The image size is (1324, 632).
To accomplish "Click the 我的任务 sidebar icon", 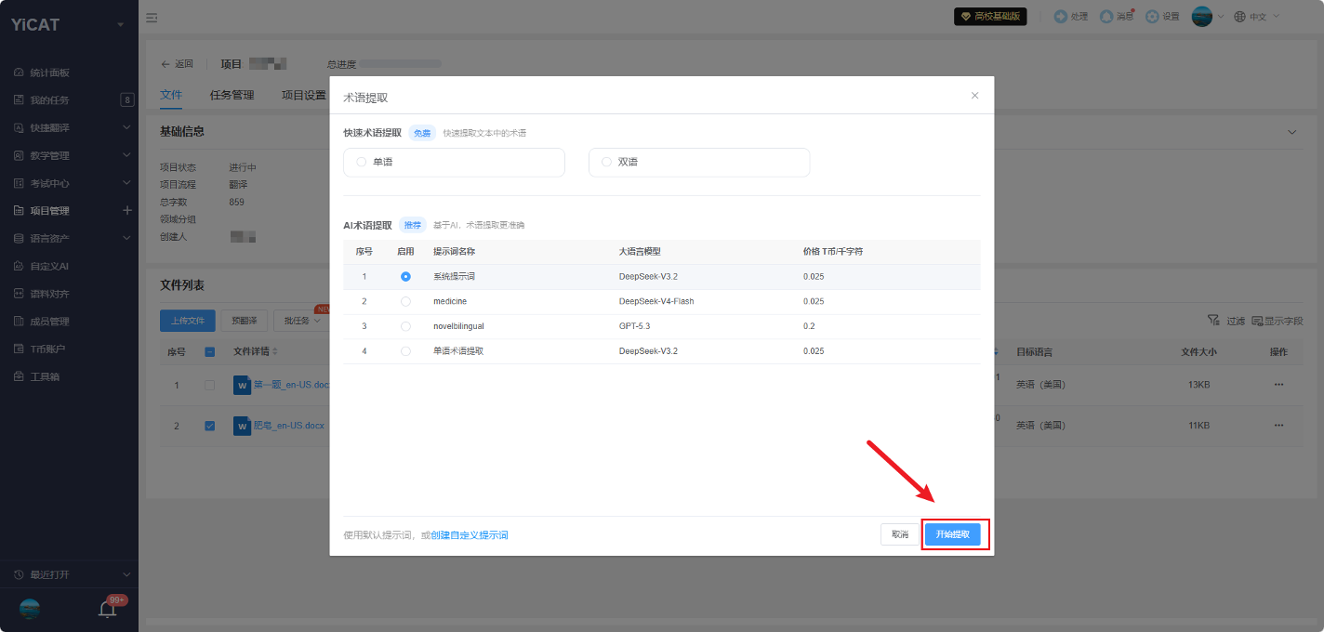I will coord(19,99).
